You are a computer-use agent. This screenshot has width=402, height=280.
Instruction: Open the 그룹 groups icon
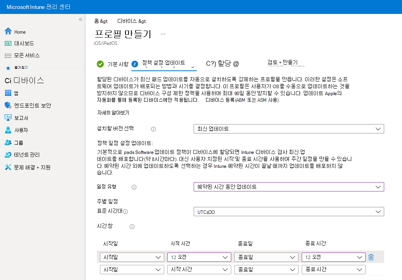[x=8, y=142]
